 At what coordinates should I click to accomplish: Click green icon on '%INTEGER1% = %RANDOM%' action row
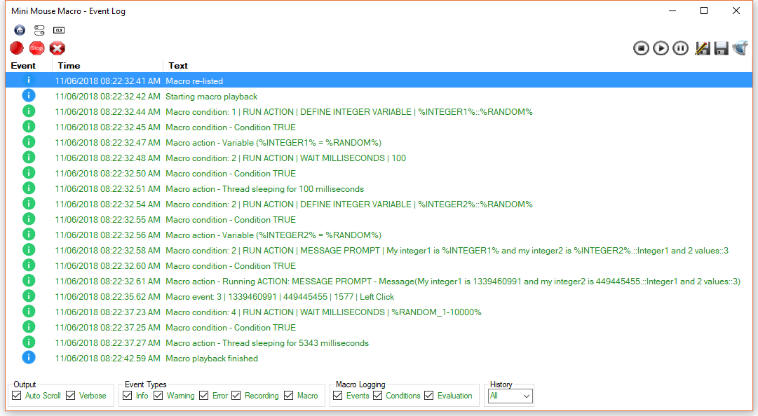pyautogui.click(x=29, y=142)
